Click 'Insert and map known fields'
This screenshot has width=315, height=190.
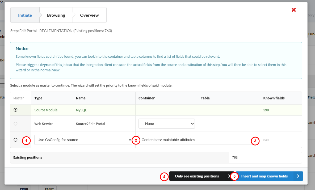point(264,176)
